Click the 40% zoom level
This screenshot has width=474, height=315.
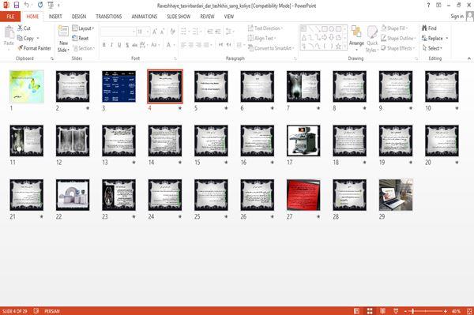pos(456,311)
